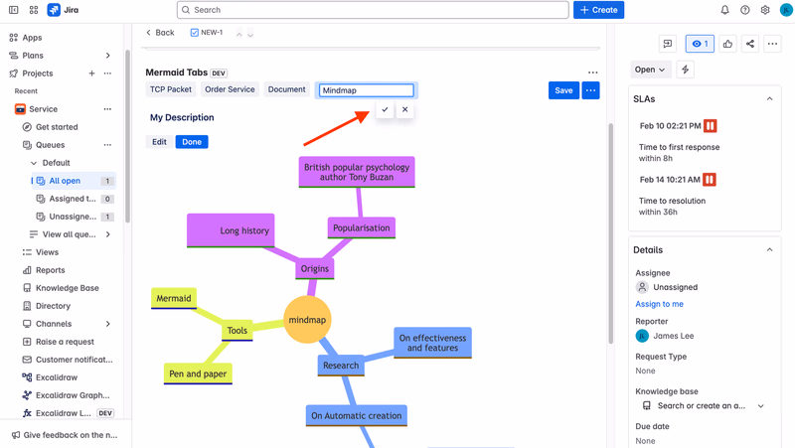
Task: Open the Knowledge base search dropdown
Action: [704, 406]
